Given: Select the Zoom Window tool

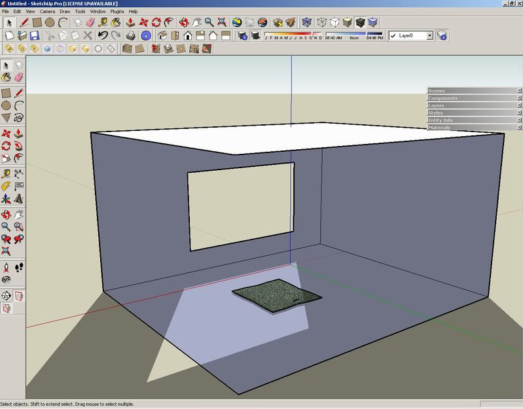Looking at the screenshot, I should (x=19, y=226).
